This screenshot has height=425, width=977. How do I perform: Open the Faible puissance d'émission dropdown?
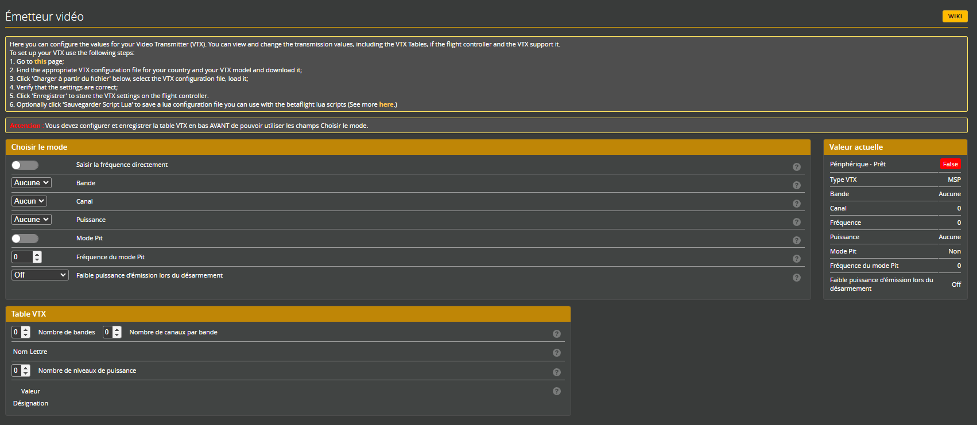coord(40,275)
